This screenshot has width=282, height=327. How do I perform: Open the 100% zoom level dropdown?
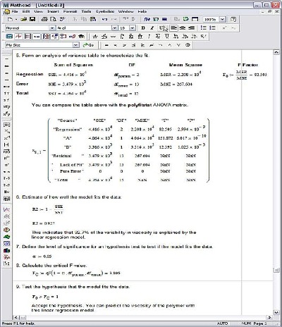coord(223,19)
